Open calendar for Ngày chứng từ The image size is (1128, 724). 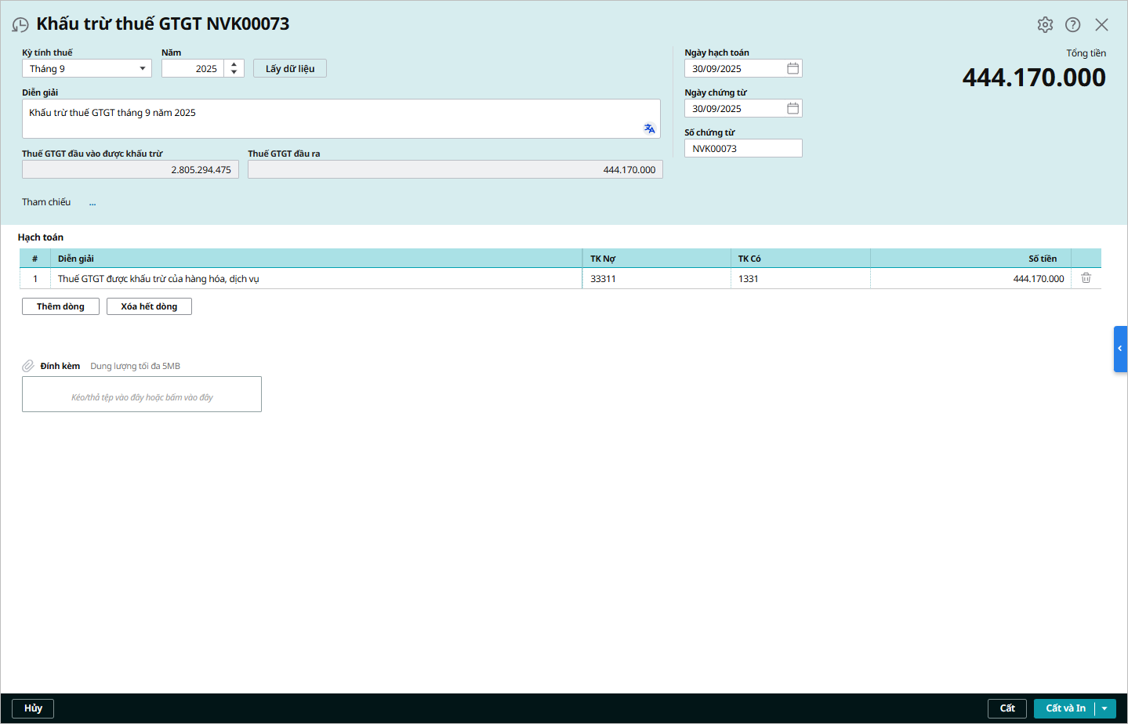793,109
